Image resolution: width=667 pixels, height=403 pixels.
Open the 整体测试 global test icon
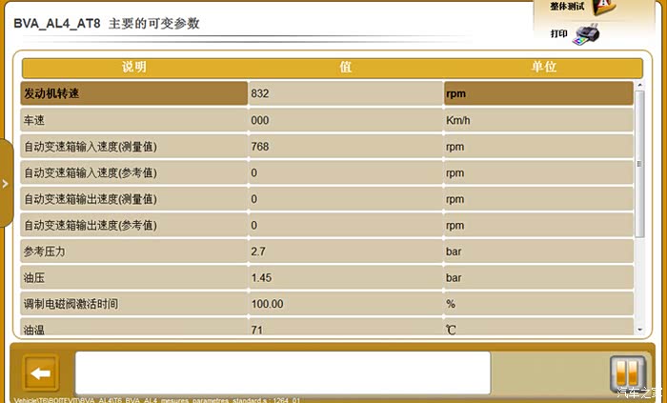603,8
